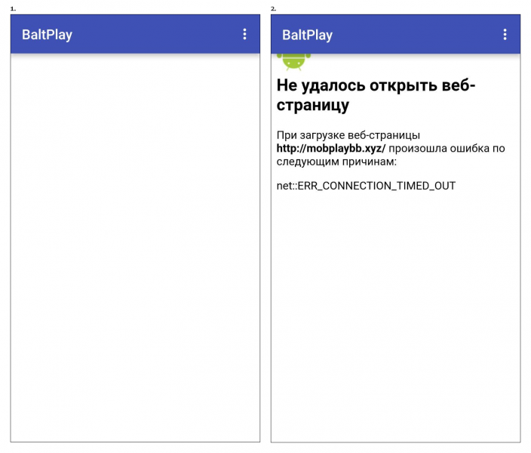Tap the BaltPlay title in screenshot 2
Image resolution: width=531 pixels, height=453 pixels.
point(308,35)
